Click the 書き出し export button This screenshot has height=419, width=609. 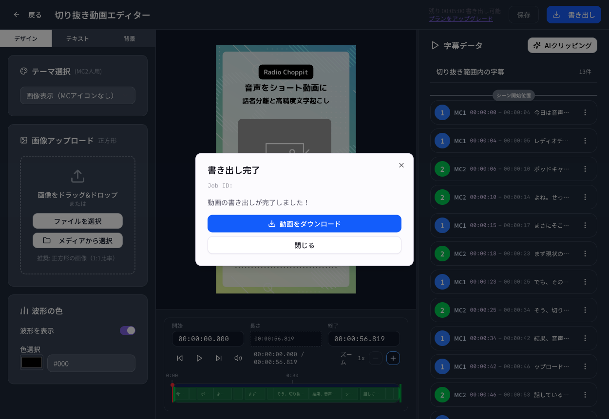point(574,15)
